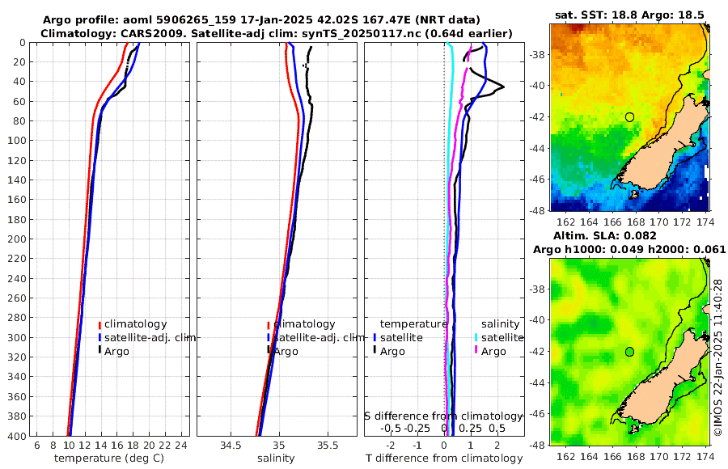Click the 'Argo h1000: 0.049 h2000: 0.061' heading
Viewport: 728px width, 469px height.
pyautogui.click(x=629, y=249)
